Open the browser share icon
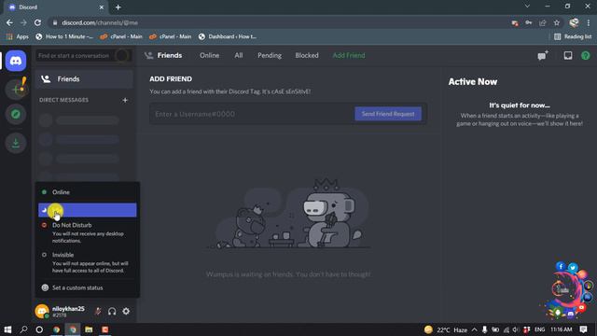 tap(543, 22)
